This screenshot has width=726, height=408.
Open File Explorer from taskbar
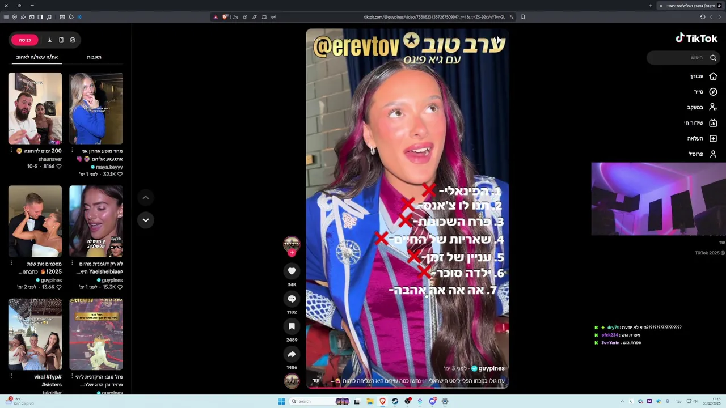click(x=370, y=401)
